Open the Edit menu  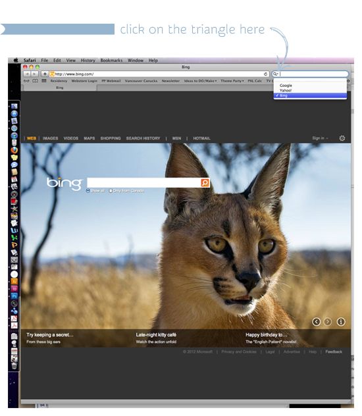pos(57,60)
